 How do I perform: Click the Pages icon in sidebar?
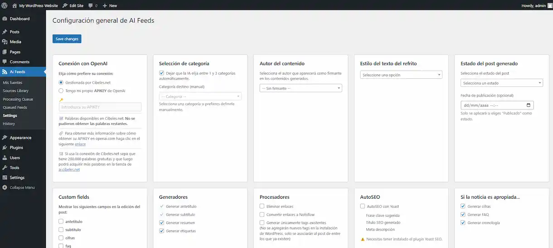[5, 52]
